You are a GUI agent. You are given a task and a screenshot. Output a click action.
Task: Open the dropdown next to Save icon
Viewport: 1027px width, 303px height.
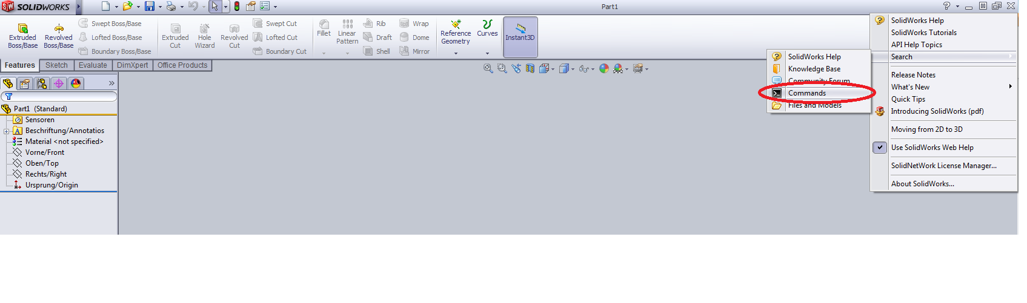pos(160,7)
